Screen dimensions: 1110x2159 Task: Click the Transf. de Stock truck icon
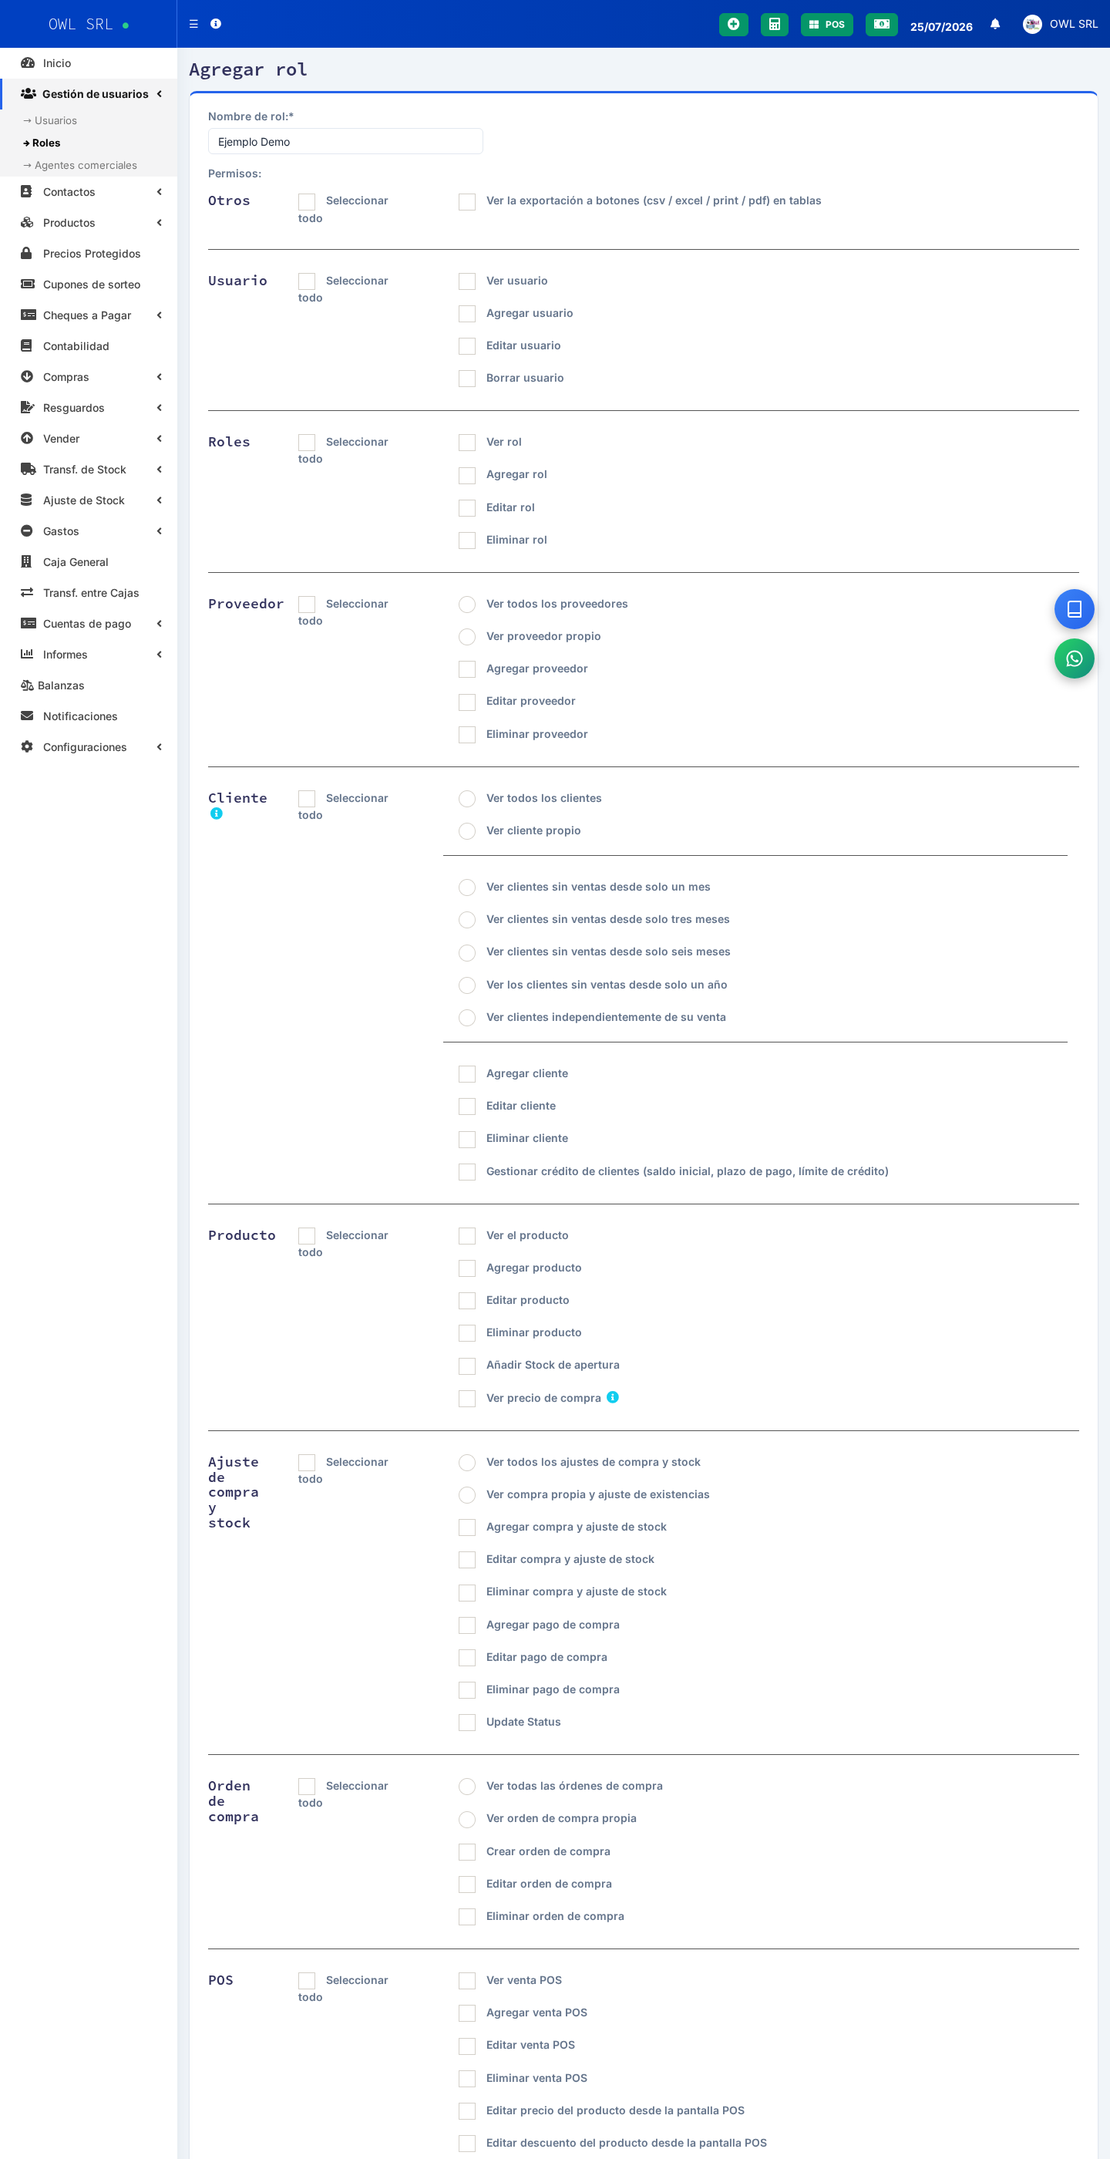coord(28,469)
